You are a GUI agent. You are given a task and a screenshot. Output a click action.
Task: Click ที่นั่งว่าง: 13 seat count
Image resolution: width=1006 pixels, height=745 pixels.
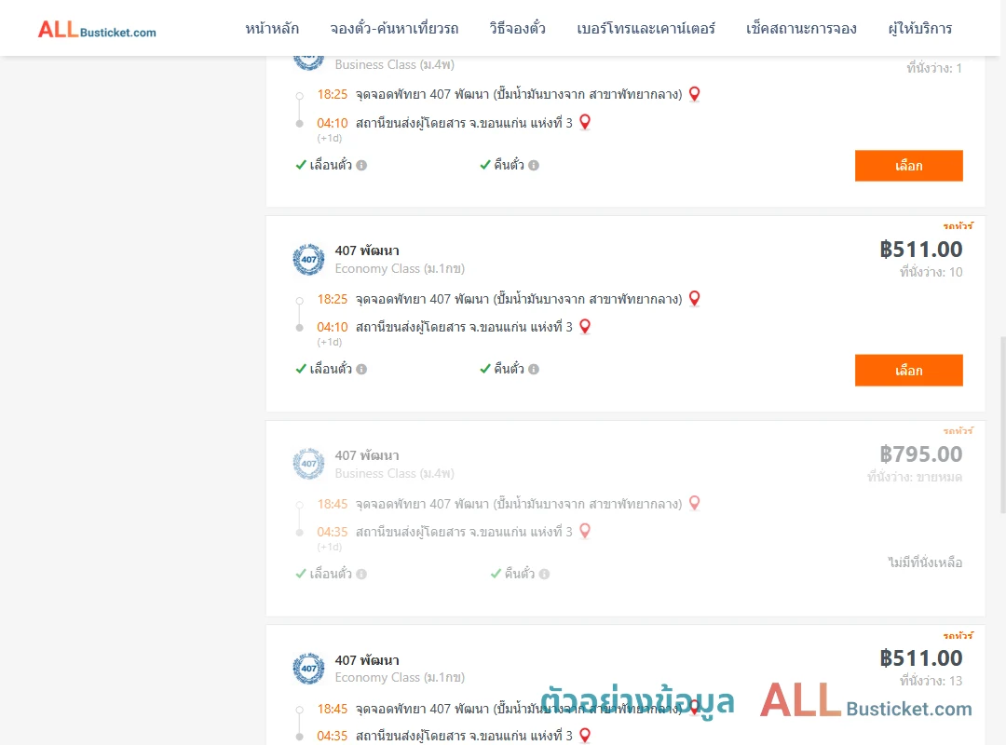pos(931,681)
